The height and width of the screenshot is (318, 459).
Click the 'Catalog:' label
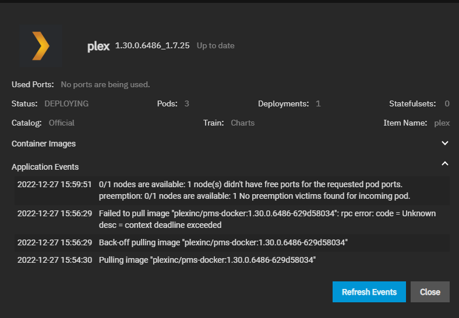coord(27,123)
